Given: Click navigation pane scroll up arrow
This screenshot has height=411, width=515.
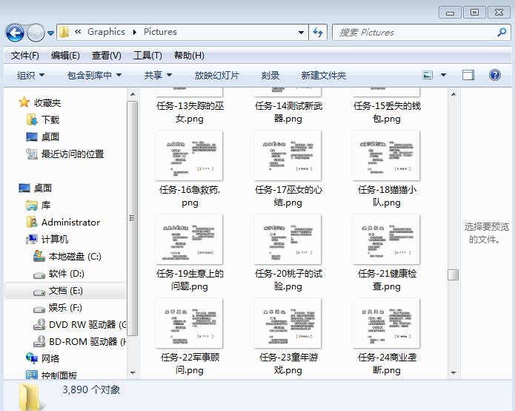Looking at the screenshot, I should click(x=133, y=94).
